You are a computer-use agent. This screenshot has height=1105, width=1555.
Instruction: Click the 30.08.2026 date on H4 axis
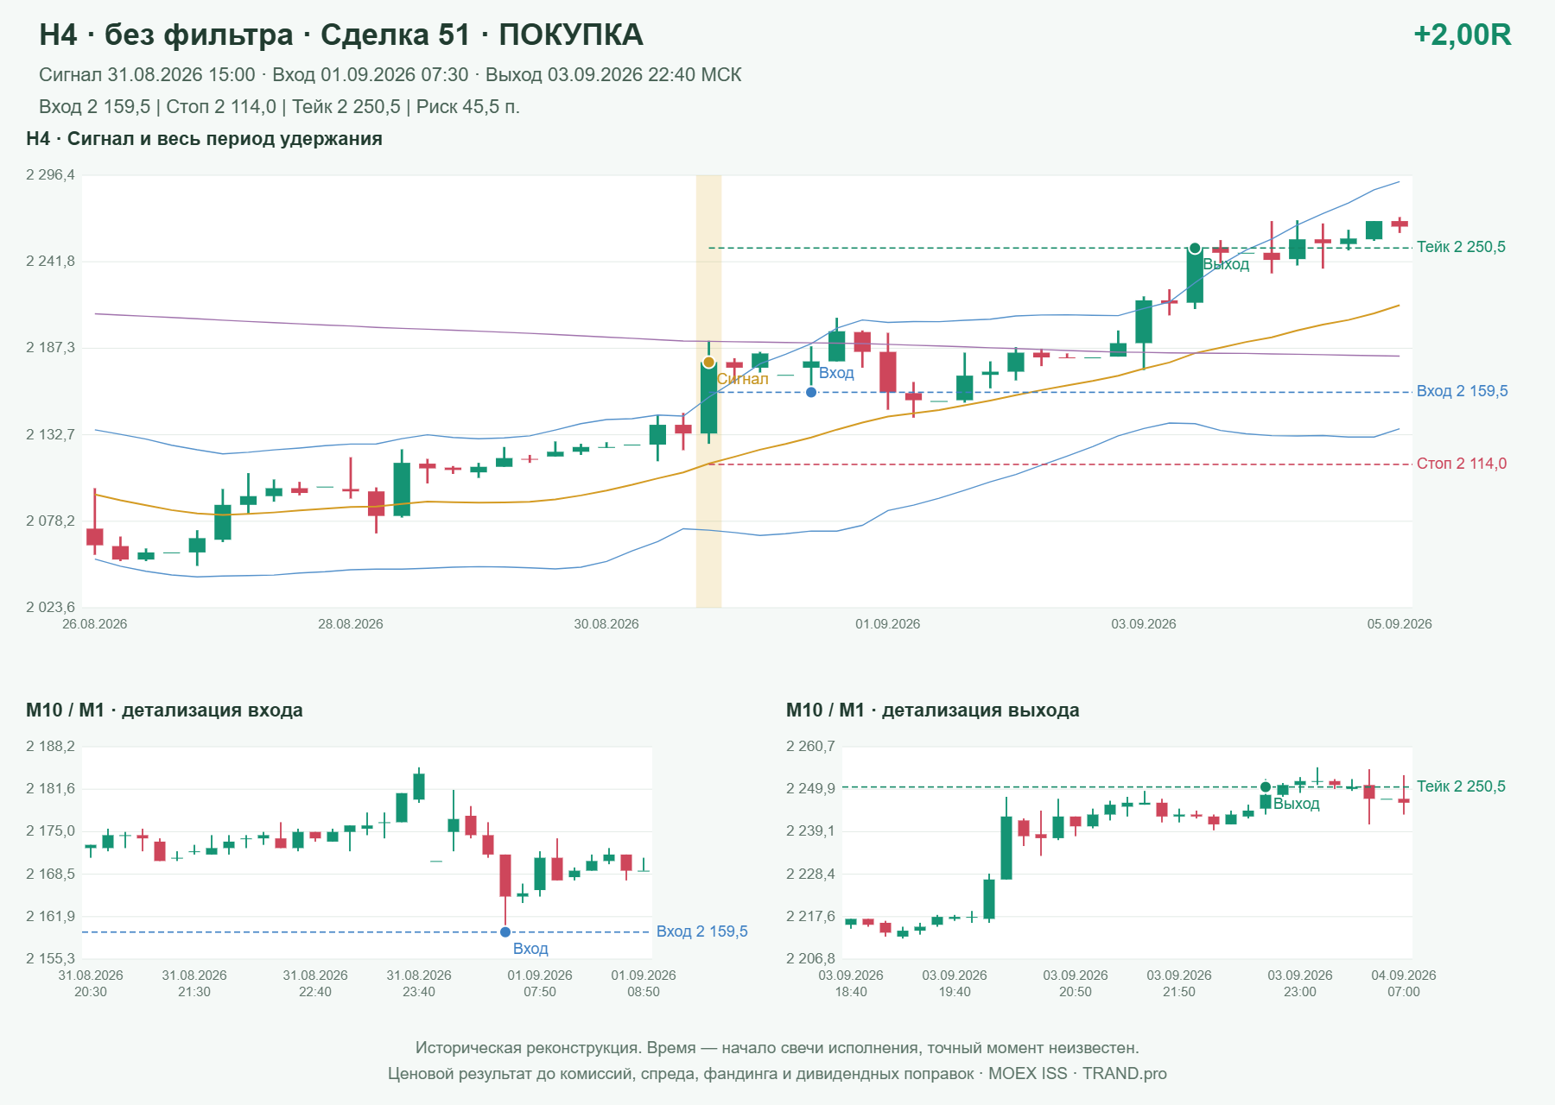(x=606, y=624)
